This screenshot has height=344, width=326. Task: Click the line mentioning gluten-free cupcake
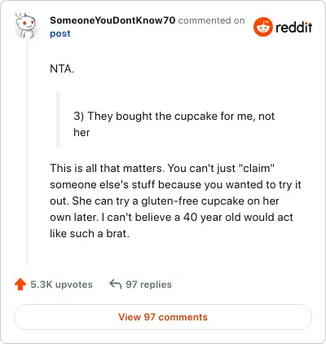click(165, 201)
